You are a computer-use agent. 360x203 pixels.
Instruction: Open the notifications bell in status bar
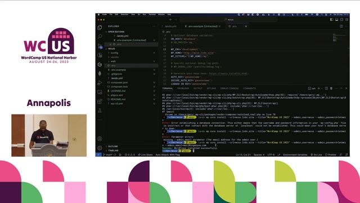[346, 155]
